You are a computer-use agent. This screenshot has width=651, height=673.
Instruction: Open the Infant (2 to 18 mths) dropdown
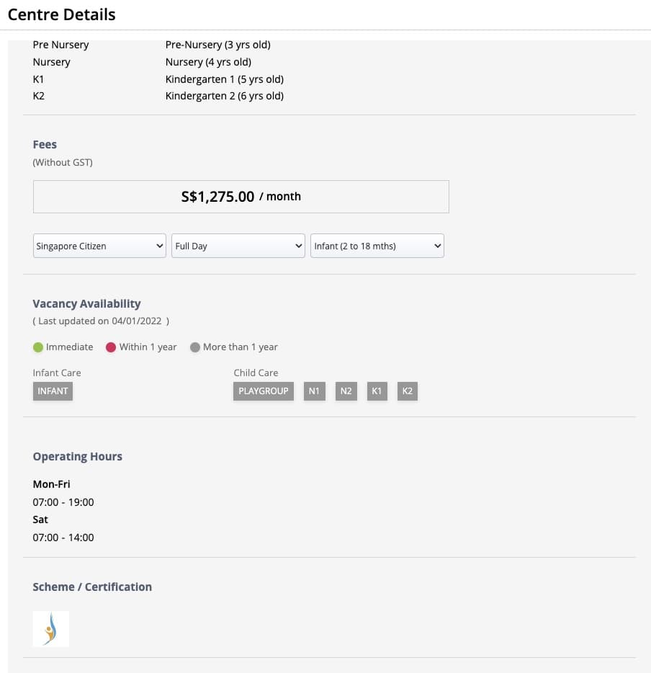(377, 246)
